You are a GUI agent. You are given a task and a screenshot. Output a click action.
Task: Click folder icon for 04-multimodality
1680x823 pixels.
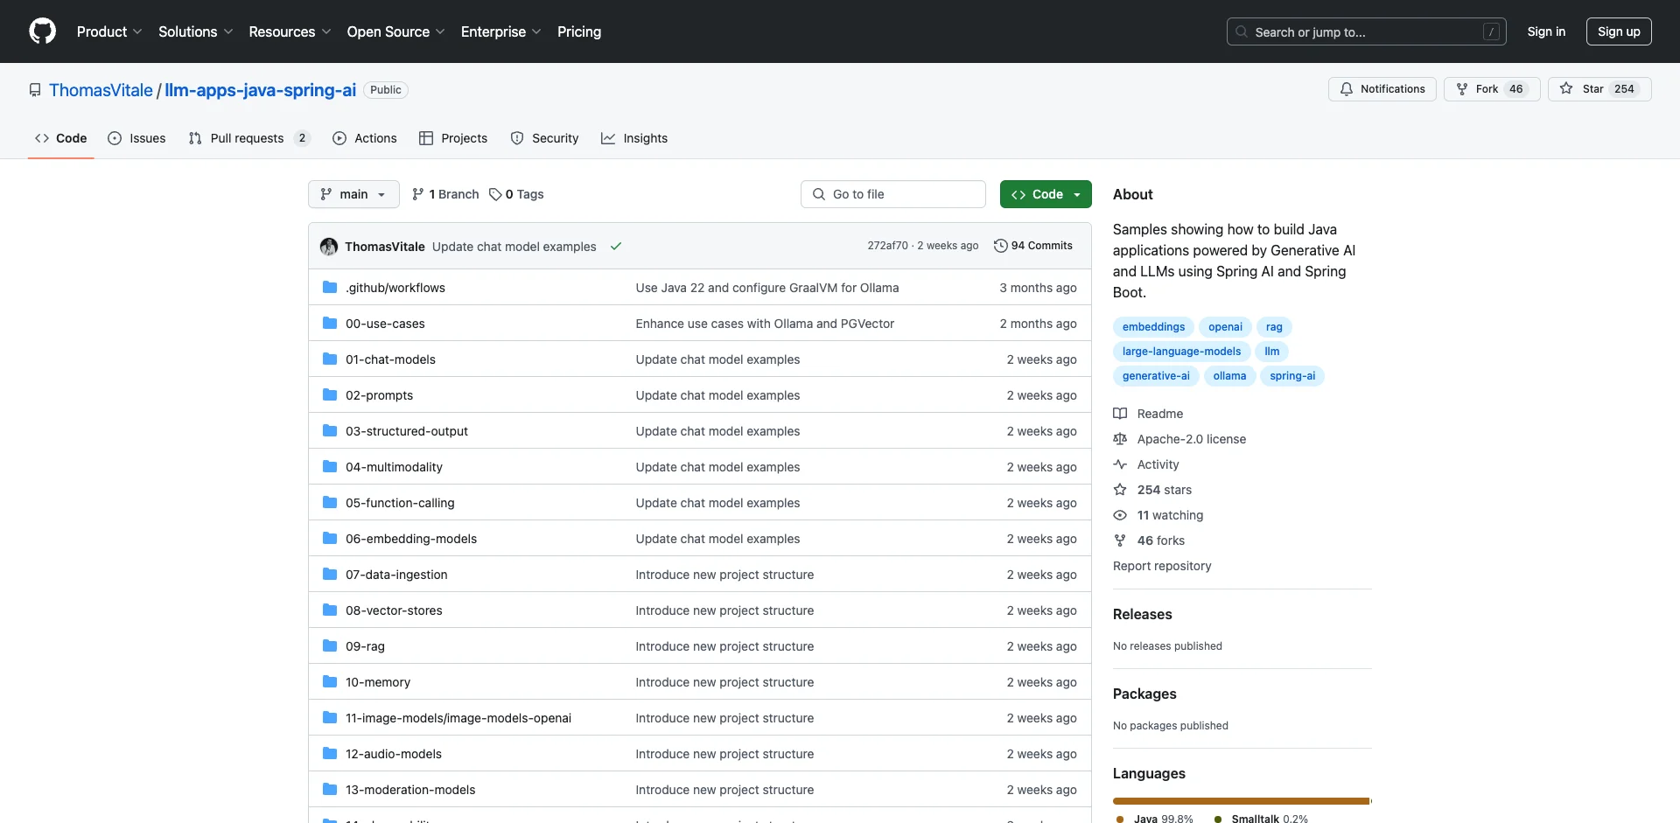tap(330, 467)
